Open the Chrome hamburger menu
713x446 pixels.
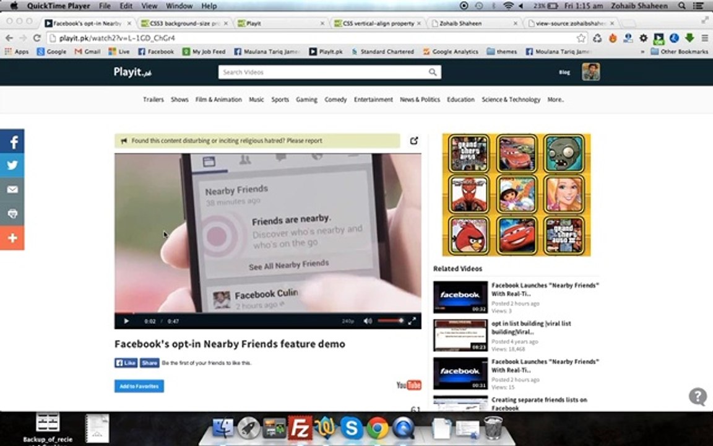[704, 38]
